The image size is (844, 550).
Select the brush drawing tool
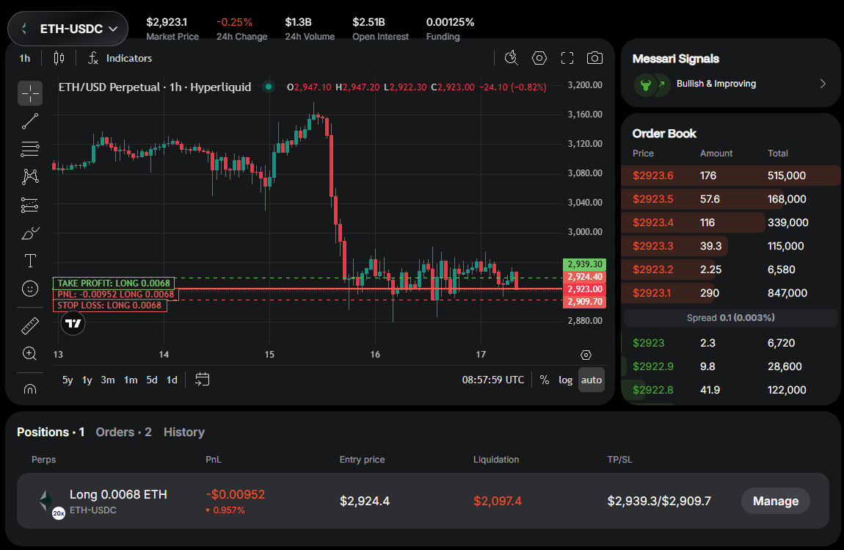[x=30, y=233]
